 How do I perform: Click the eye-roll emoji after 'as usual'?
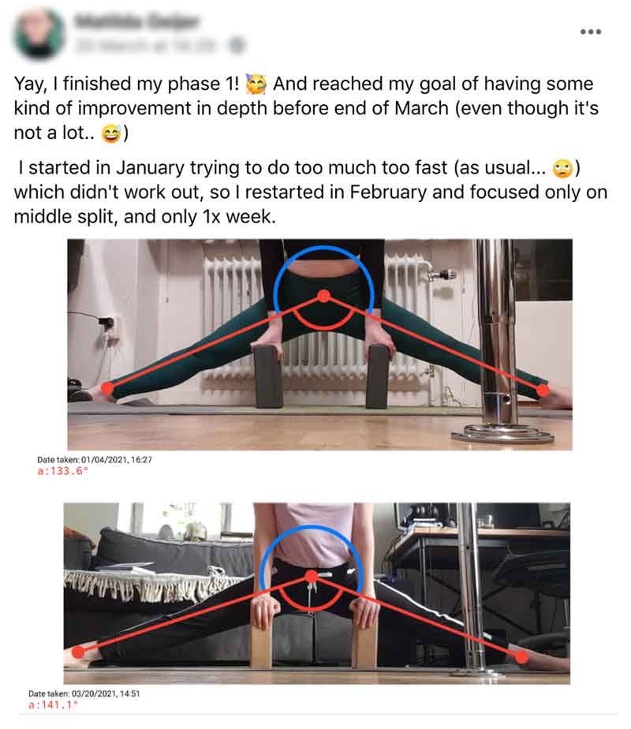pos(562,168)
